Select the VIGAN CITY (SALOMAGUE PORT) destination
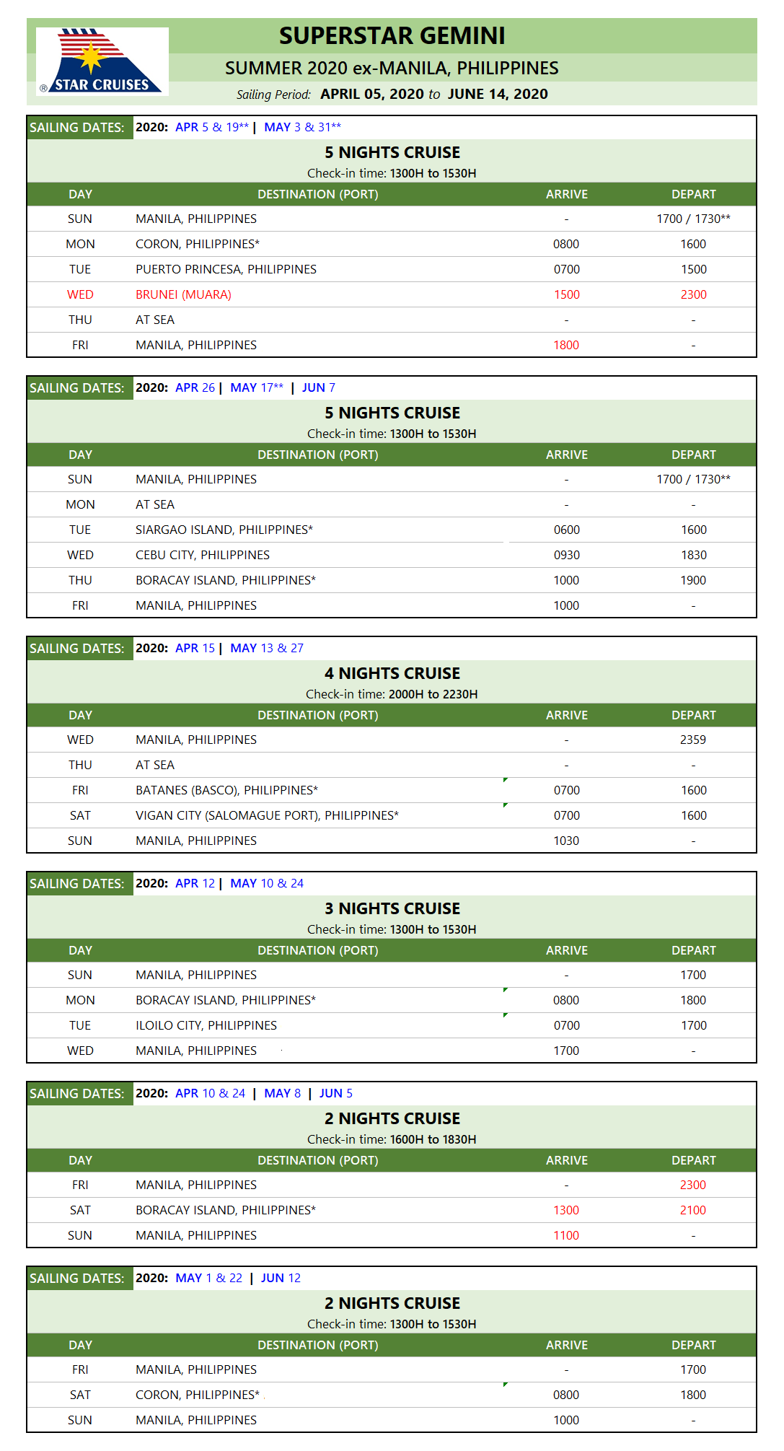This screenshot has width=784, height=1451. click(x=267, y=815)
